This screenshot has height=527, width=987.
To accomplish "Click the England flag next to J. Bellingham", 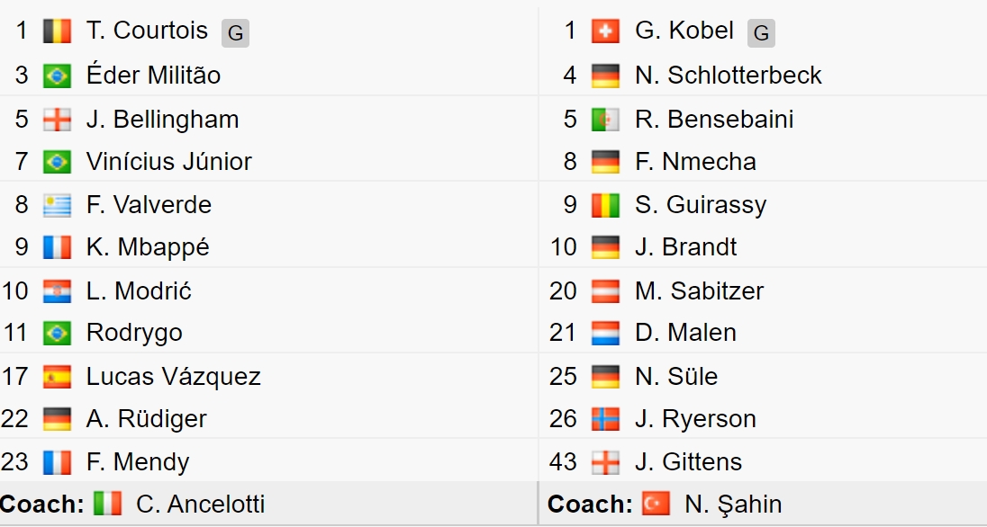I will click(x=57, y=120).
